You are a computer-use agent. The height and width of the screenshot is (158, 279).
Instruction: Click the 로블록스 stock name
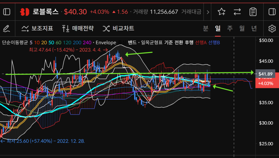[45, 12]
